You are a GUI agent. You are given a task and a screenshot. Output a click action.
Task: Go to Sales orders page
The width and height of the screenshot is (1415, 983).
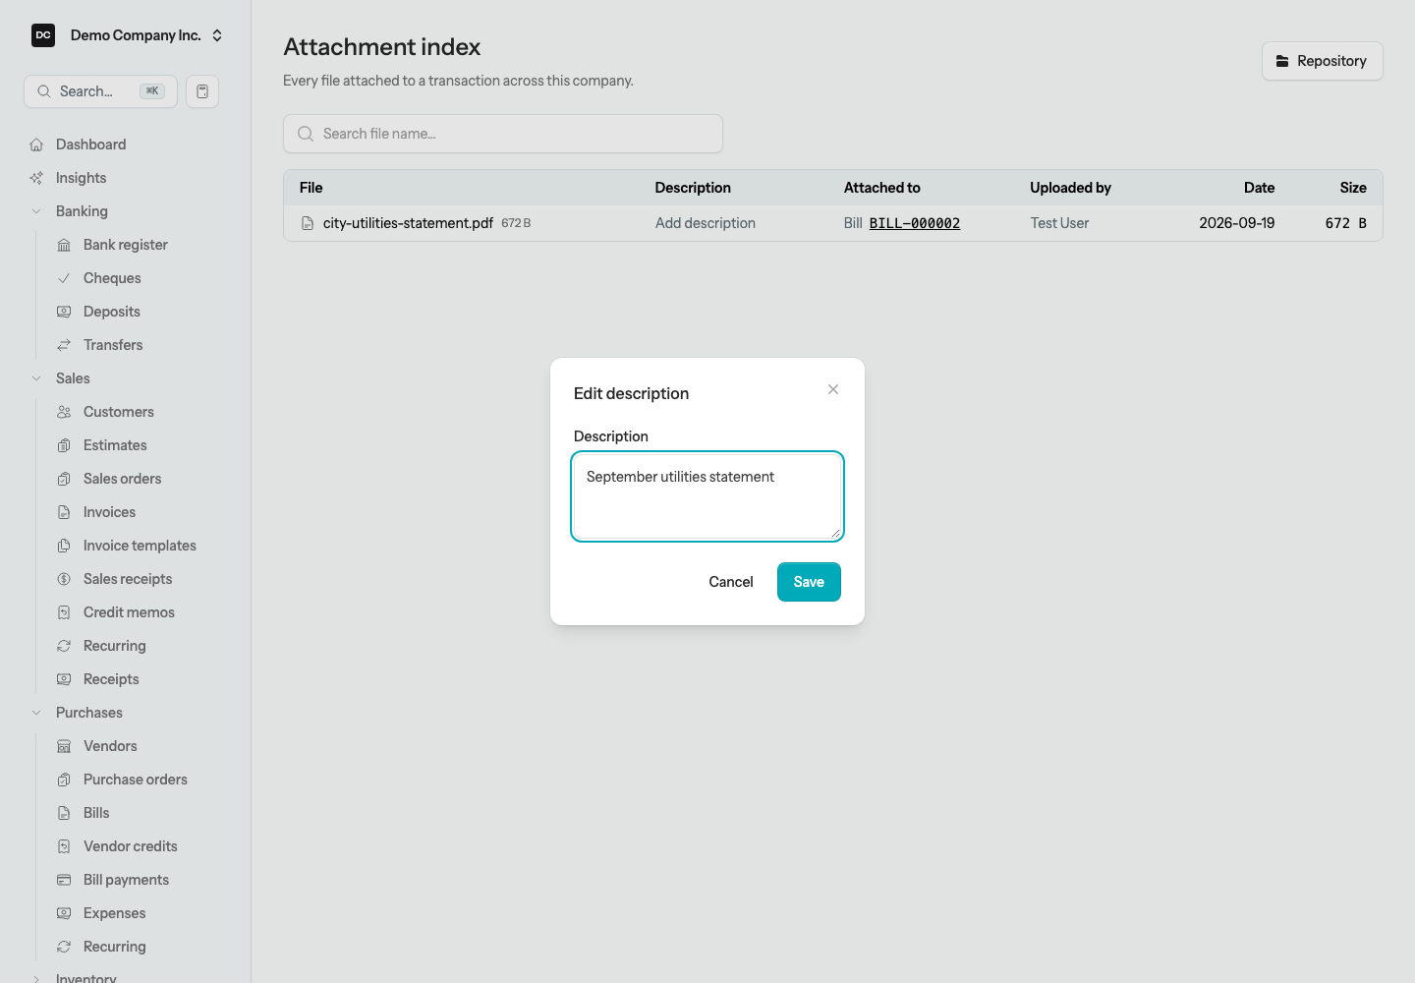pyautogui.click(x=123, y=479)
